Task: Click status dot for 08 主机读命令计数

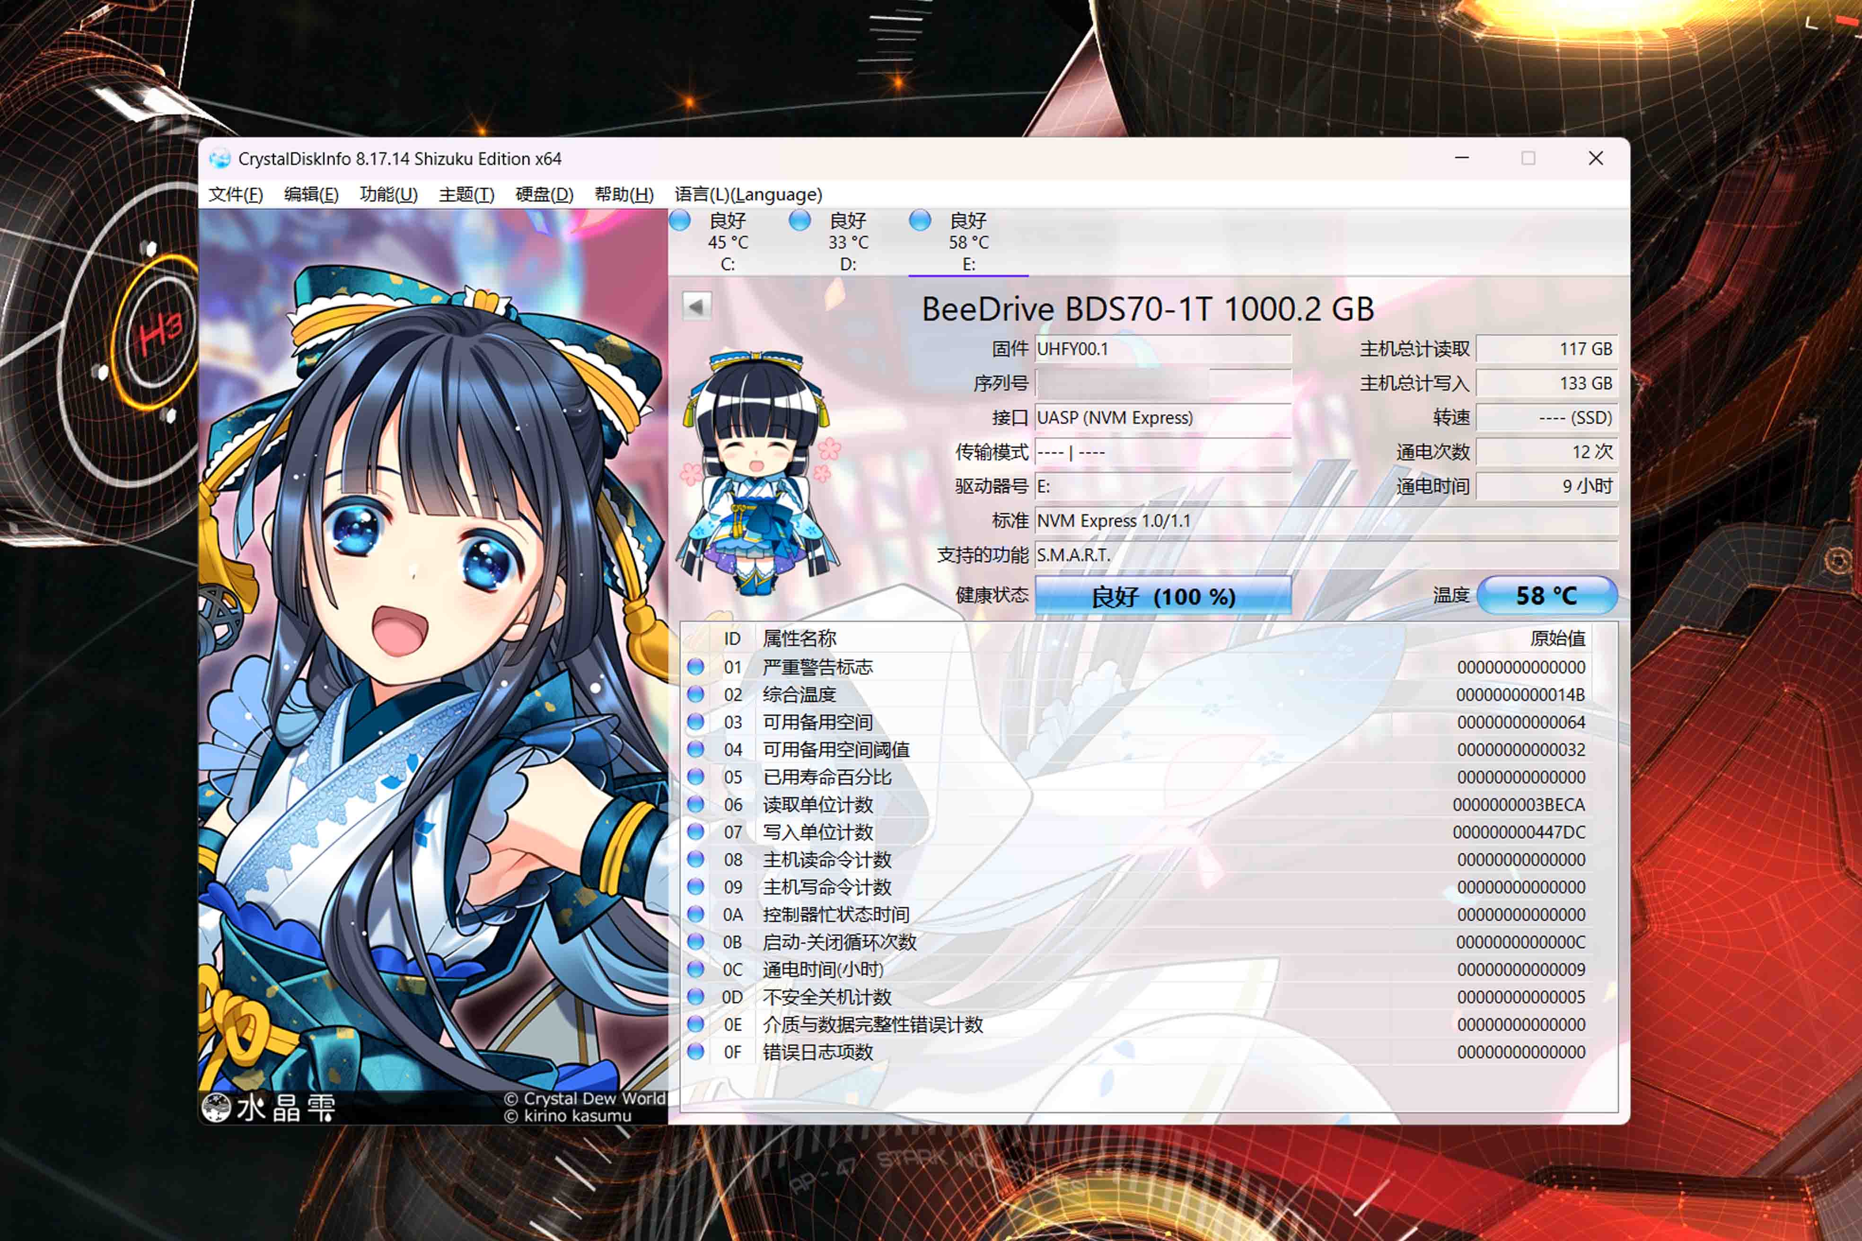Action: click(696, 859)
